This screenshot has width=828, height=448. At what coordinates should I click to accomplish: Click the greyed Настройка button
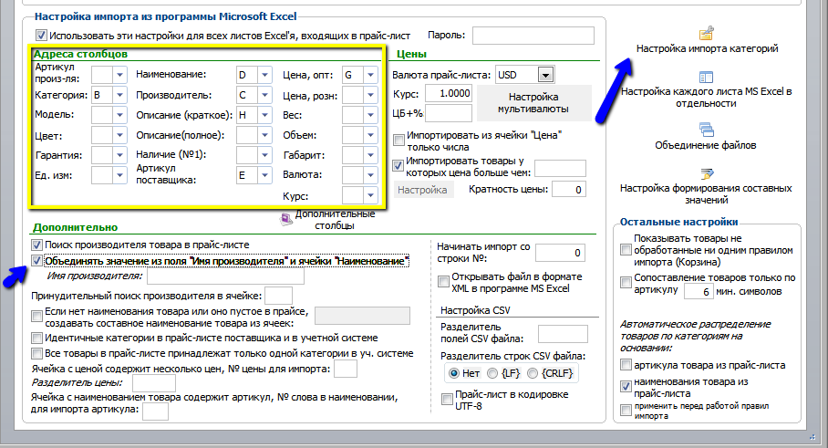pyautogui.click(x=422, y=190)
